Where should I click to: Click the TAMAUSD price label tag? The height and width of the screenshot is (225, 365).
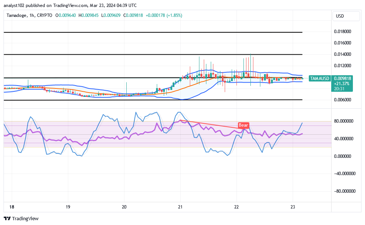pyautogui.click(x=319, y=79)
